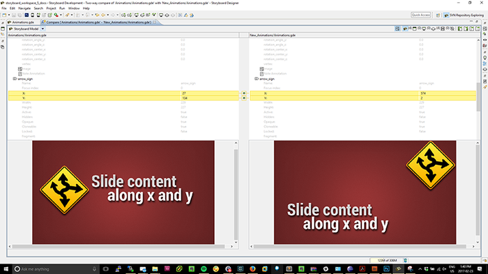488x274 pixels.
Task: Collapse the arrow_sign node in right tree
Action: click(x=257, y=79)
